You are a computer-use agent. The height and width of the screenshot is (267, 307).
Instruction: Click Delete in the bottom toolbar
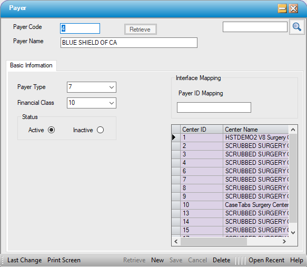click(x=221, y=260)
